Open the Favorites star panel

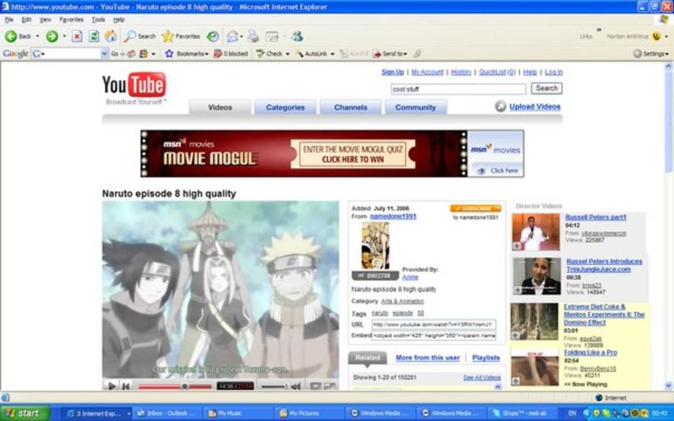pos(181,36)
